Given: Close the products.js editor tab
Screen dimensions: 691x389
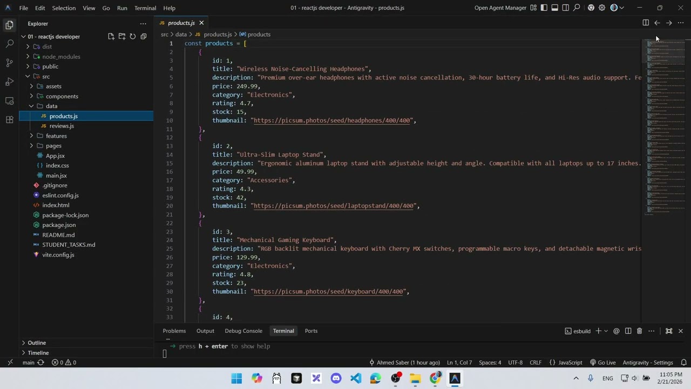Looking at the screenshot, I should [201, 23].
